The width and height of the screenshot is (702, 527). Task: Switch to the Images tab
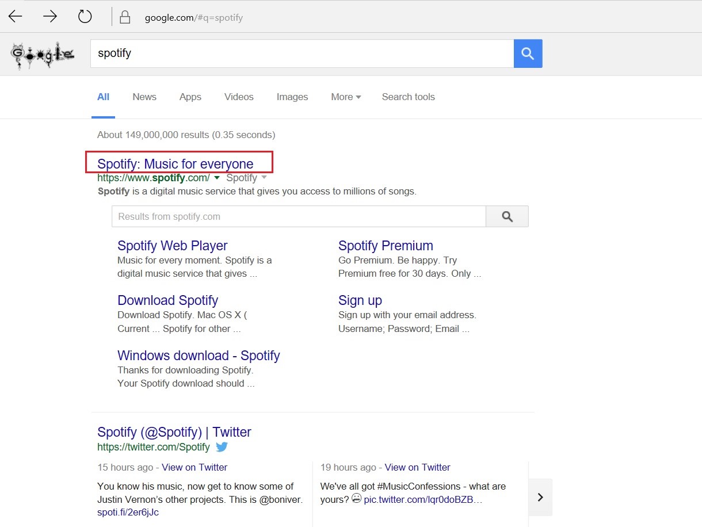(292, 97)
